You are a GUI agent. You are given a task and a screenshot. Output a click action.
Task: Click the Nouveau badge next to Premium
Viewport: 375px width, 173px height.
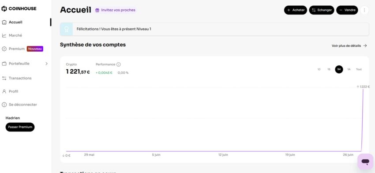[x=35, y=49]
